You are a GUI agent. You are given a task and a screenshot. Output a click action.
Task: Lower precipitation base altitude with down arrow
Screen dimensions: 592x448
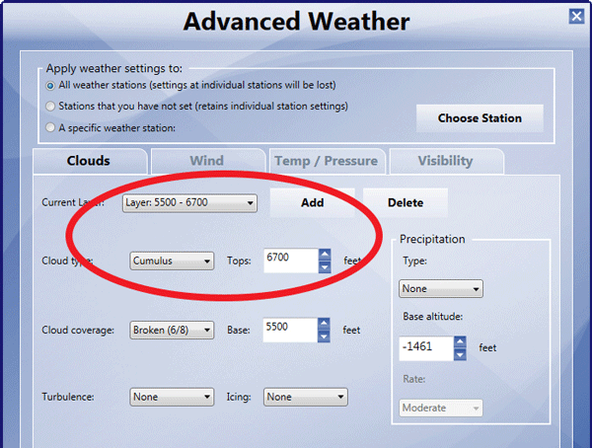tap(459, 354)
